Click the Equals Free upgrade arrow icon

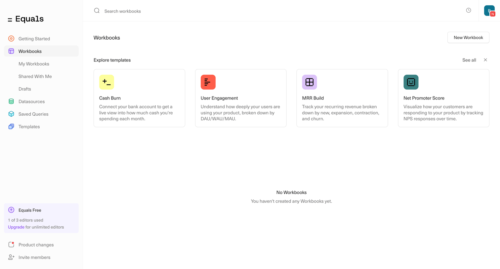click(11, 210)
